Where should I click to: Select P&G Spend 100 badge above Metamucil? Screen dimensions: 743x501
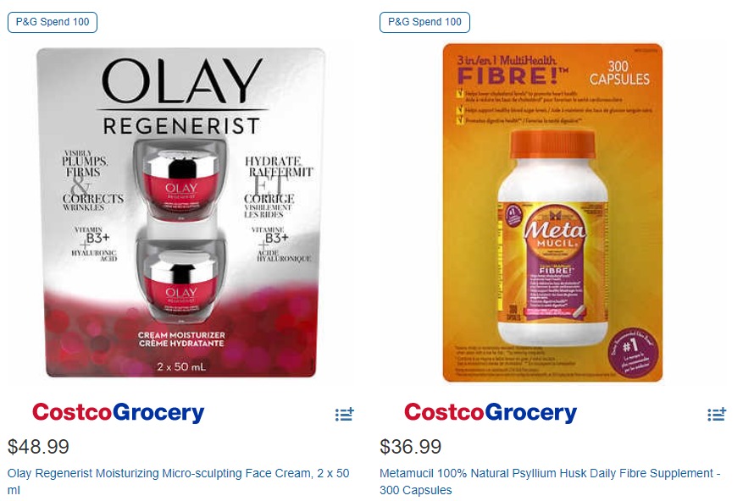[x=424, y=22]
